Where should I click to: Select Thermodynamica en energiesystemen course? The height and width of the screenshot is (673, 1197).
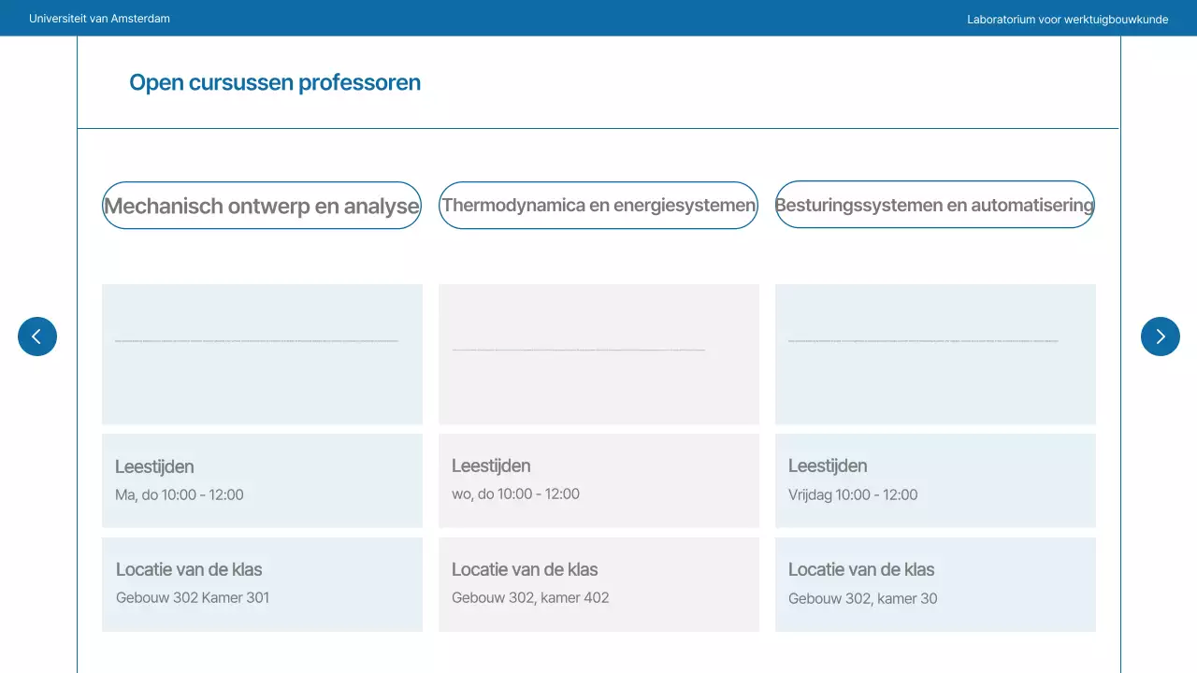tap(598, 205)
